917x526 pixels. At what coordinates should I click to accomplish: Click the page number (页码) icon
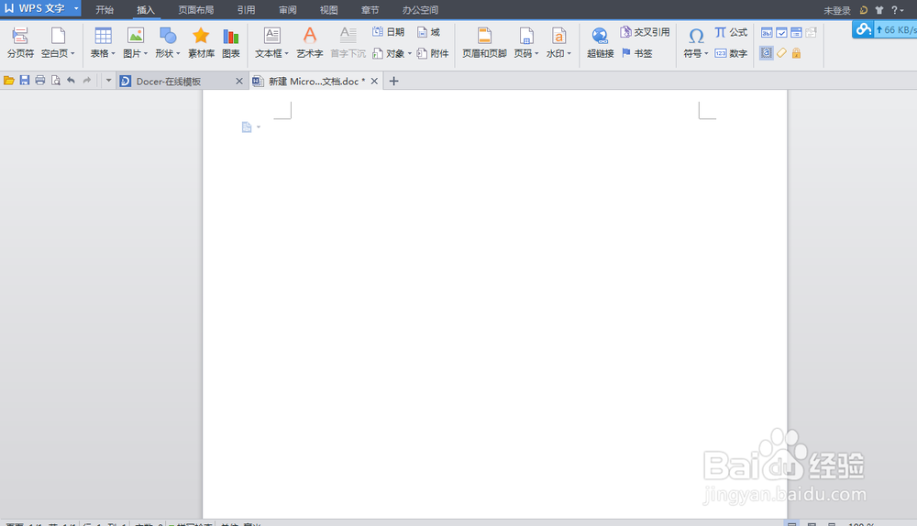[x=526, y=37]
